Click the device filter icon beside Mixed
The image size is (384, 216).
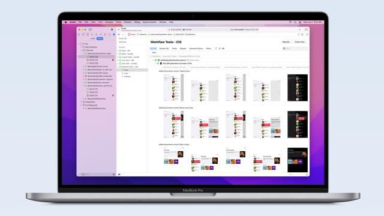click(216, 49)
